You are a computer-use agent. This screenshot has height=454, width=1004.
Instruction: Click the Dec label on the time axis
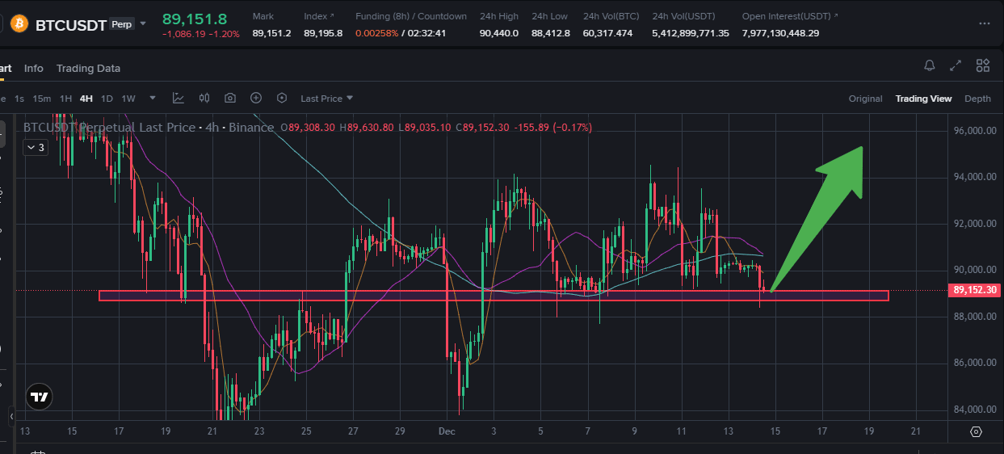pos(446,432)
